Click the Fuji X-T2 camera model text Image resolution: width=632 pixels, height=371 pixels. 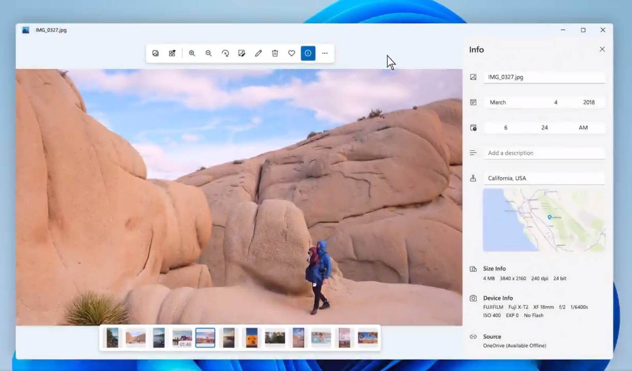pos(518,307)
